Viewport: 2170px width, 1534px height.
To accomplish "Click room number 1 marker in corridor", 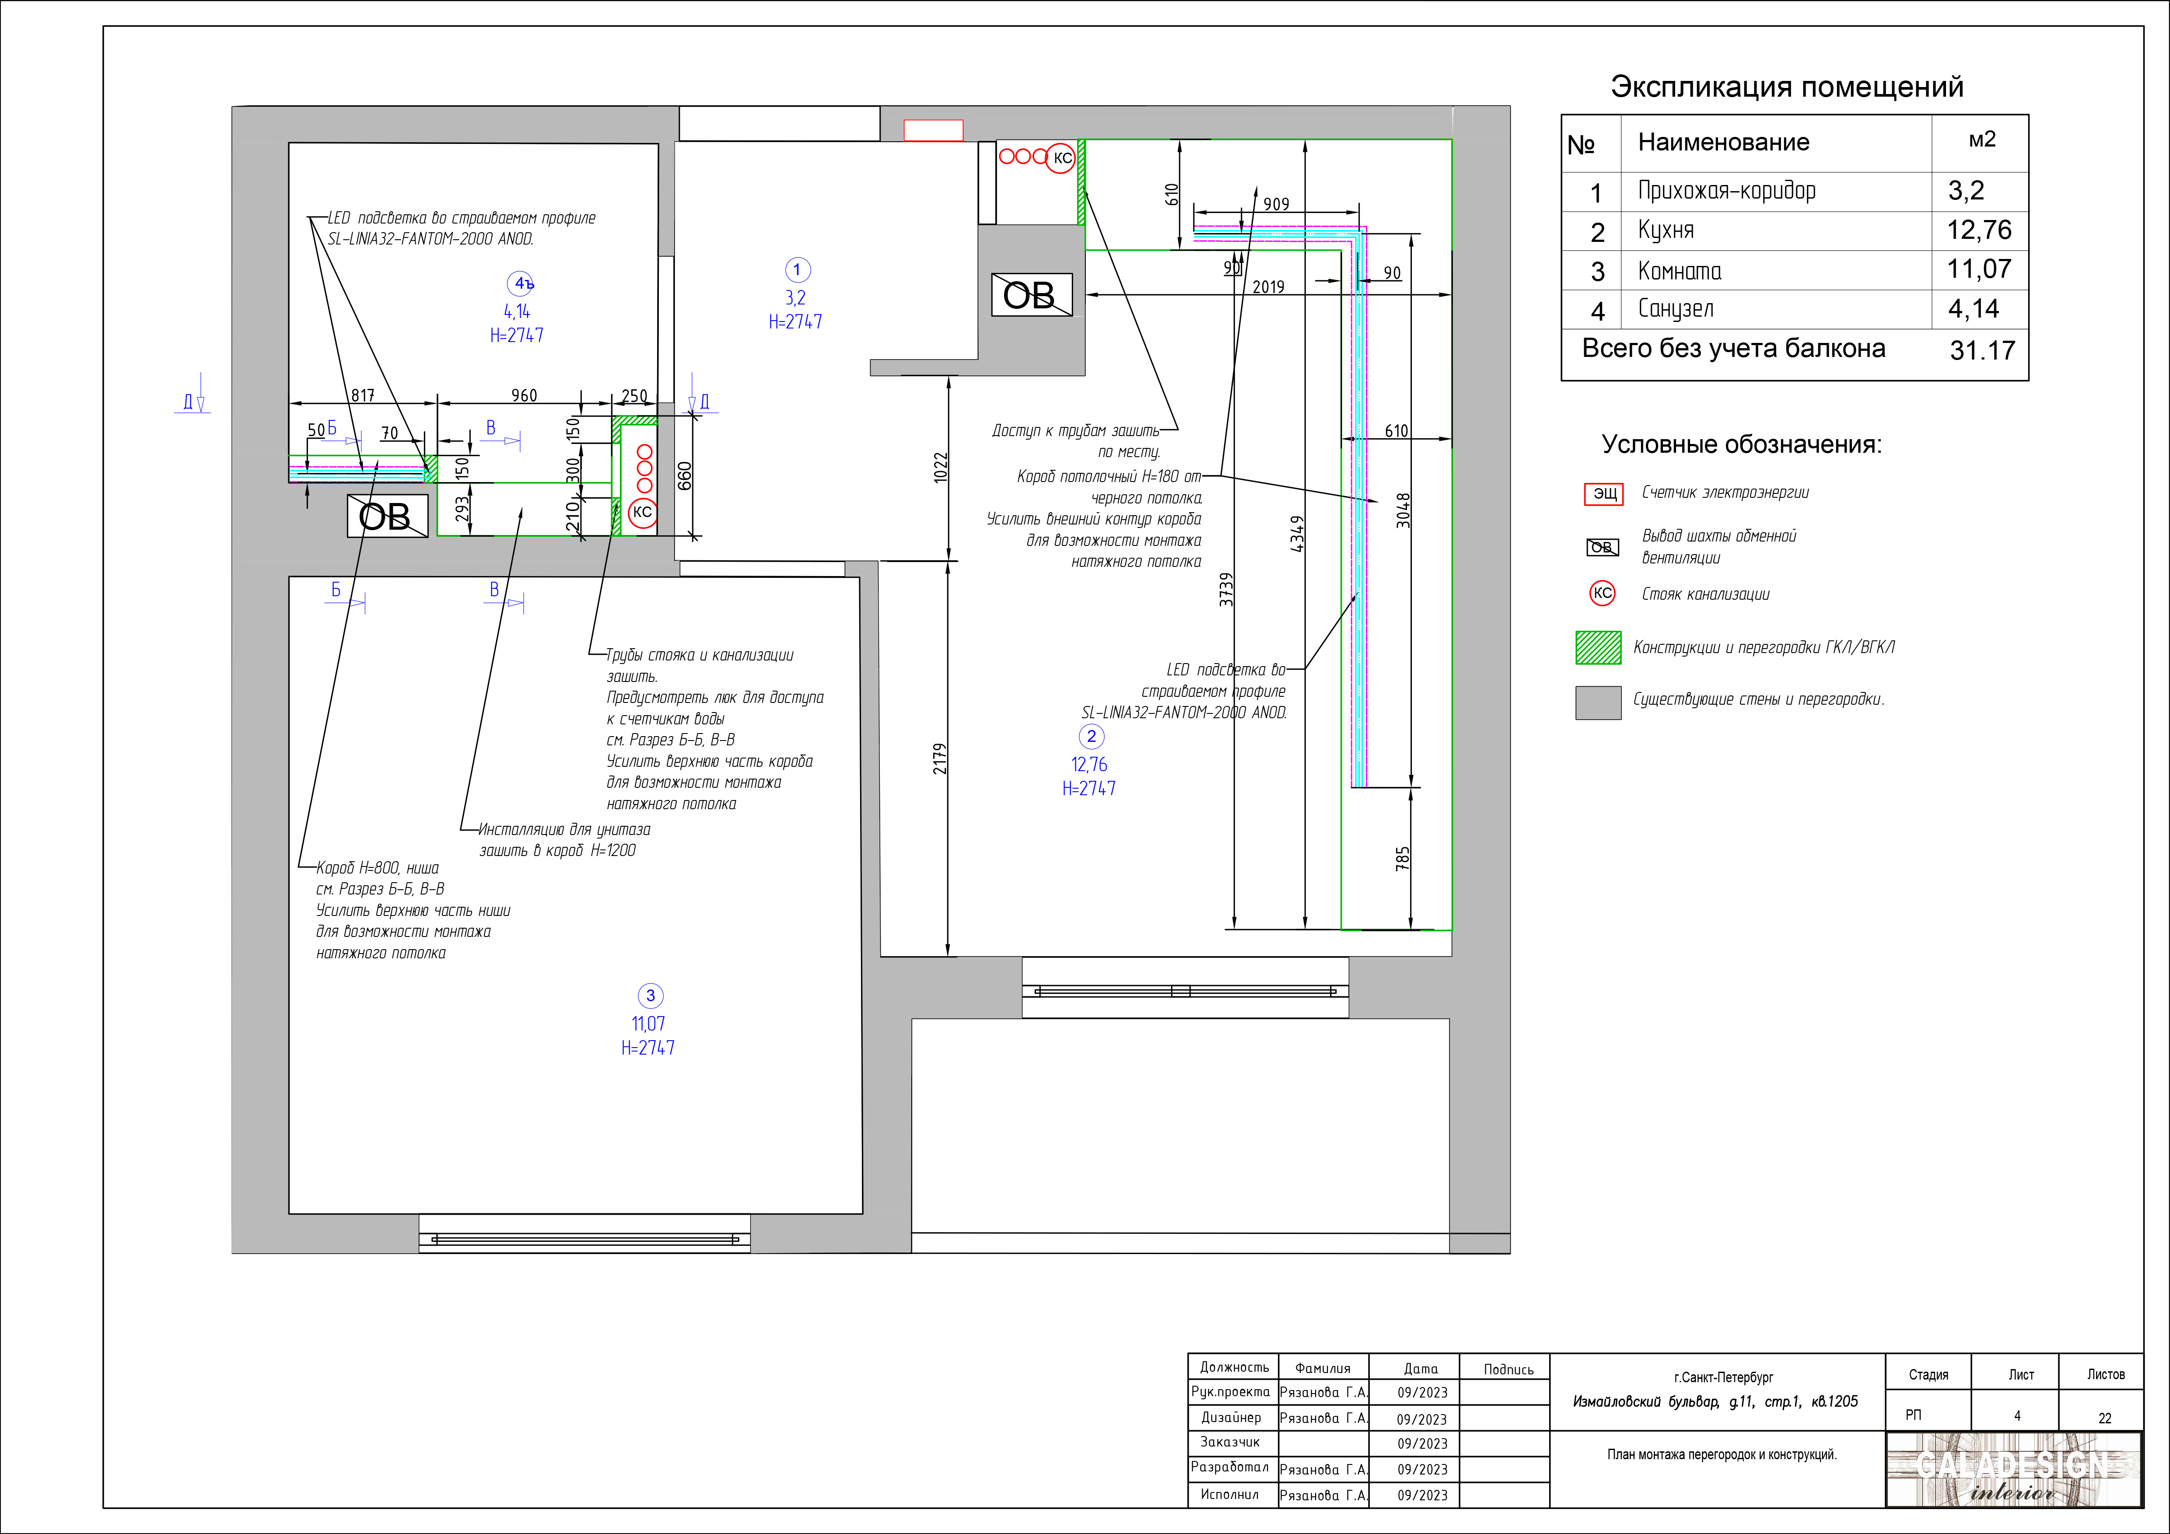I will click(x=797, y=270).
